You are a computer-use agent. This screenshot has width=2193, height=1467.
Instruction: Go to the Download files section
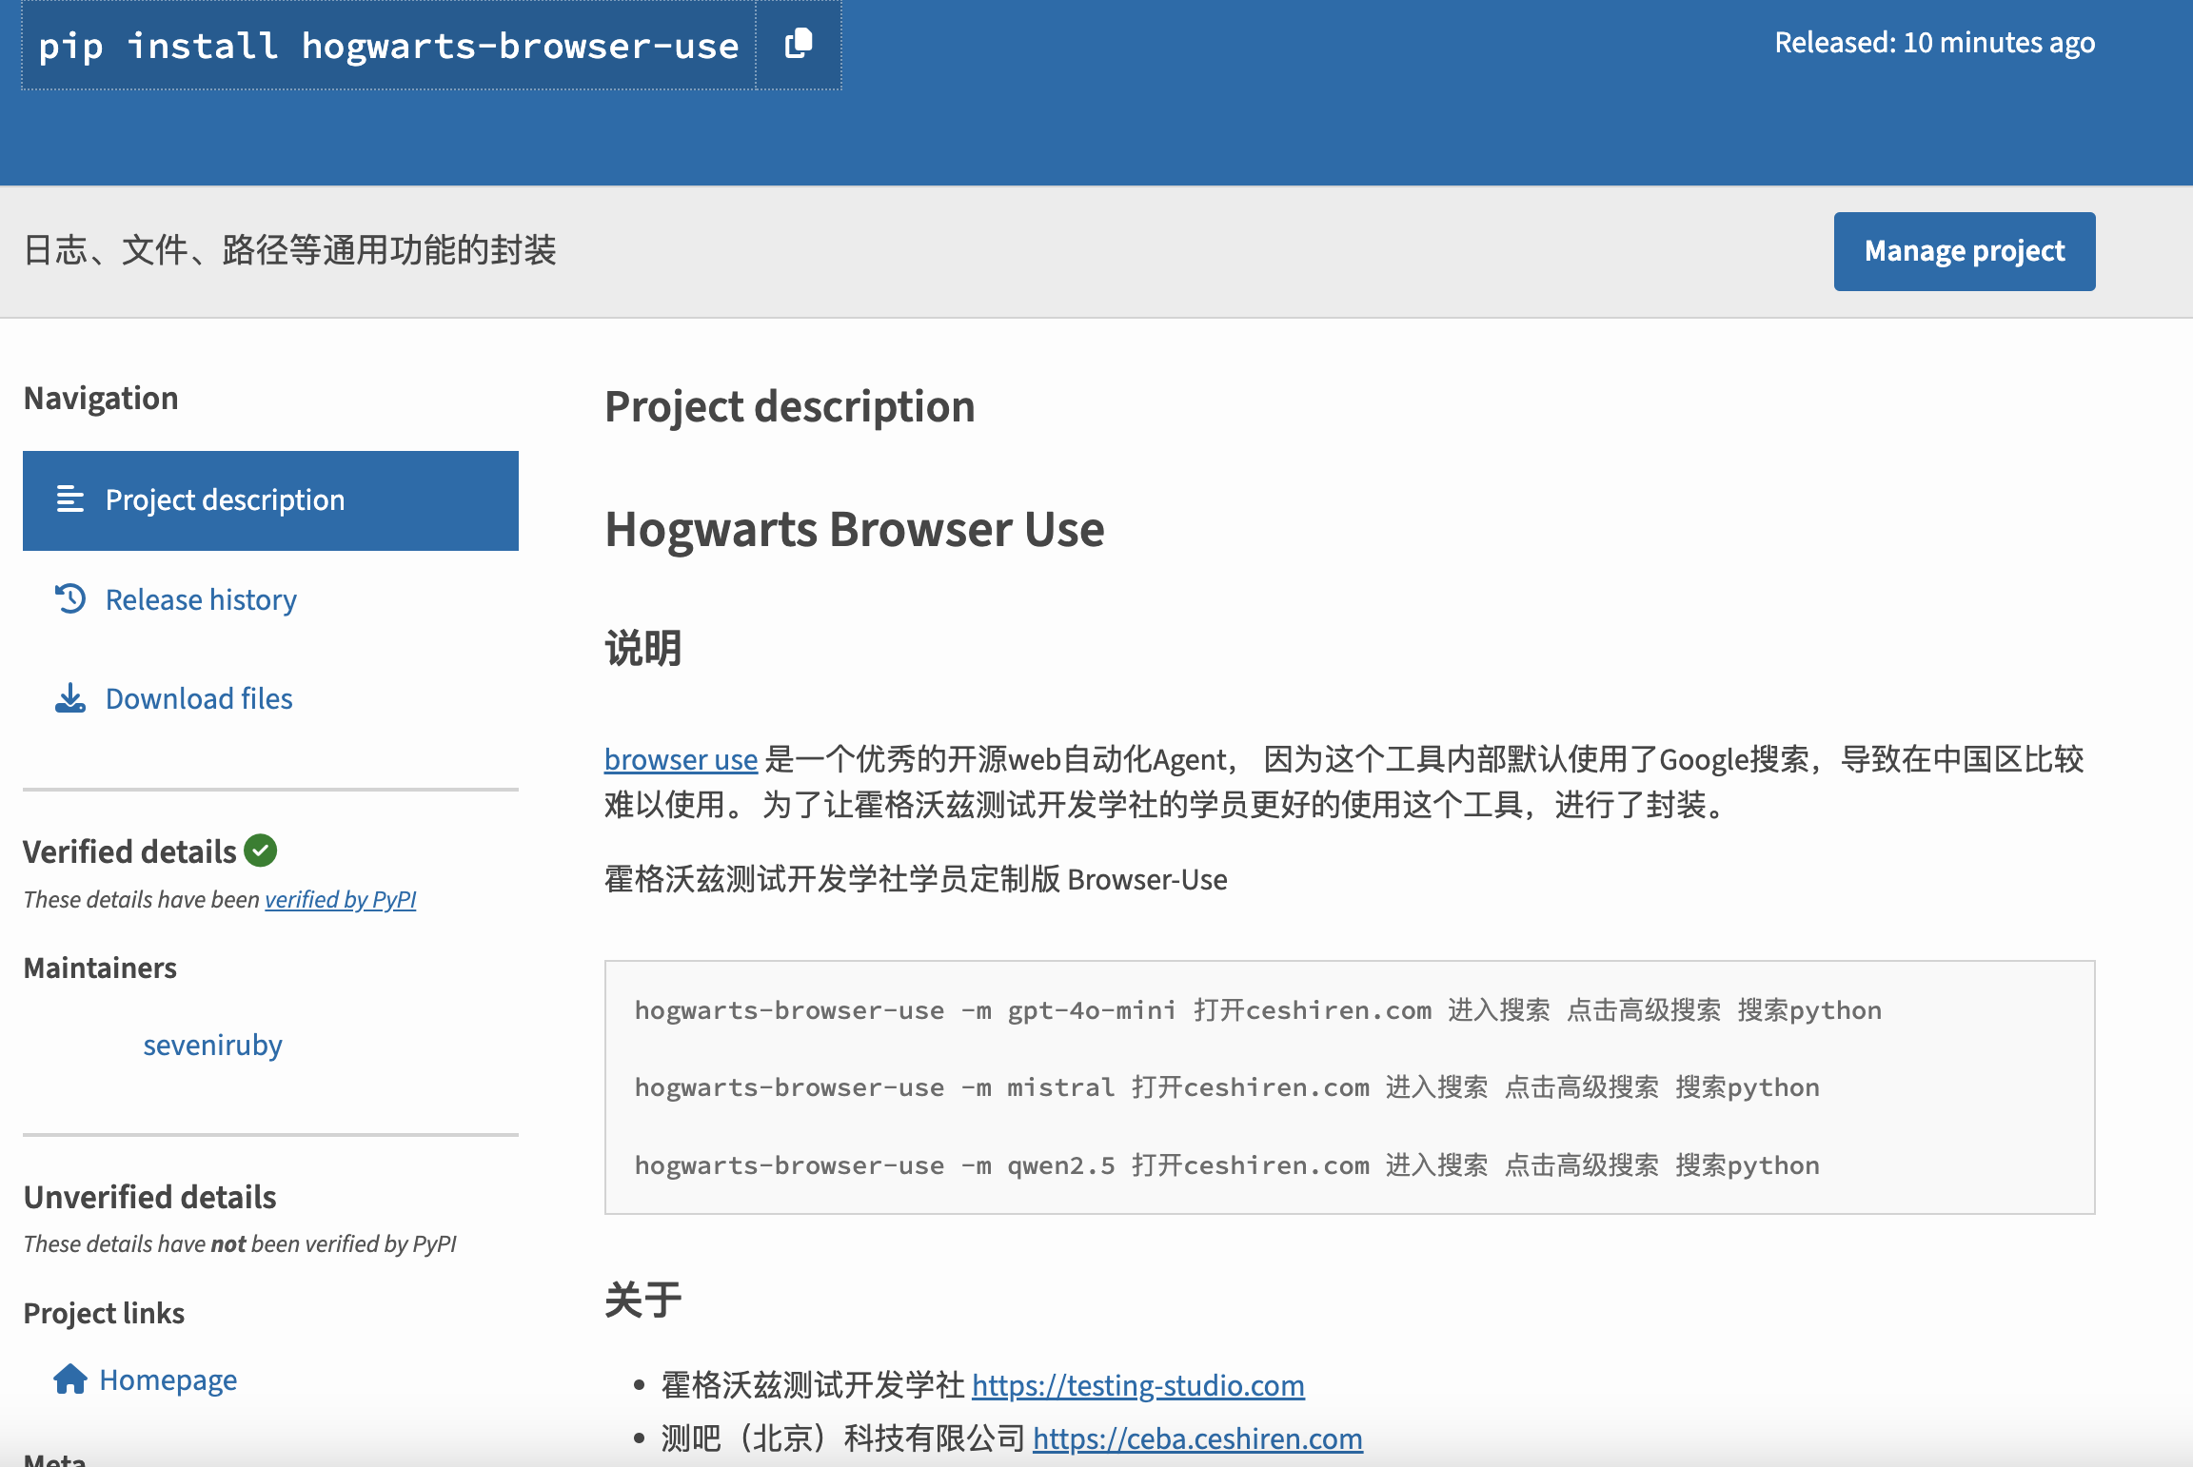pyautogui.click(x=199, y=698)
